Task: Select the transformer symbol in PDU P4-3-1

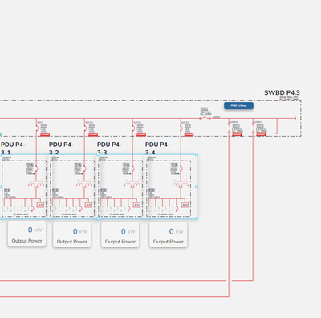Action: (x=36, y=184)
